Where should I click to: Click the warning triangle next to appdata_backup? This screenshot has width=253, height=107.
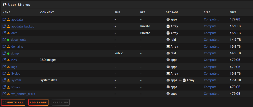[x=8, y=27]
